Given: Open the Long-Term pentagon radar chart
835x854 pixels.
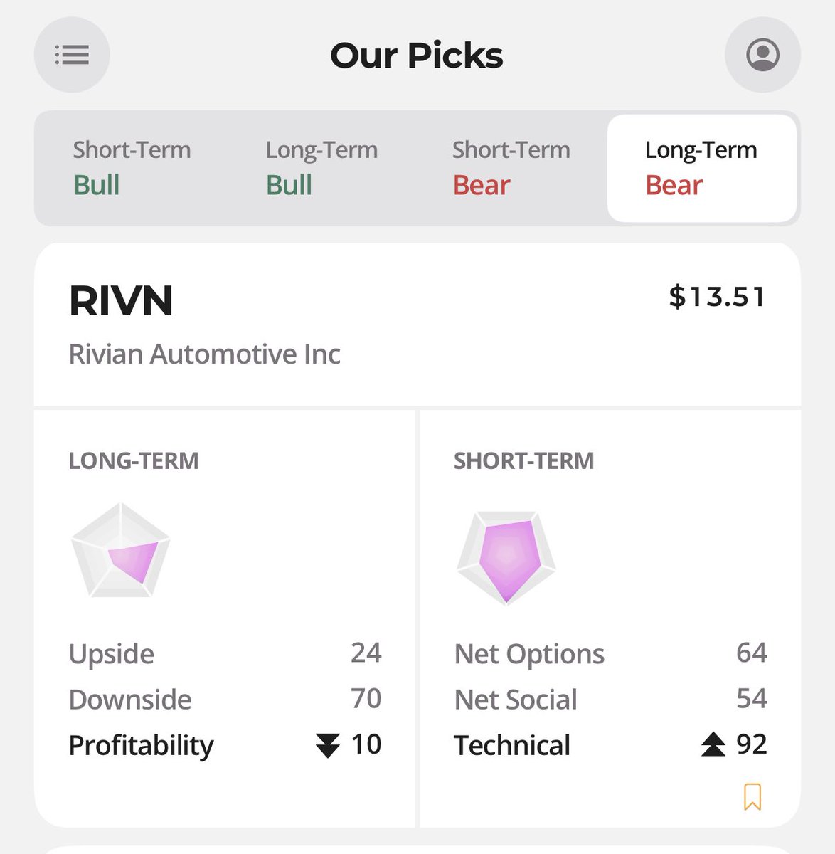Looking at the screenshot, I should [x=121, y=550].
